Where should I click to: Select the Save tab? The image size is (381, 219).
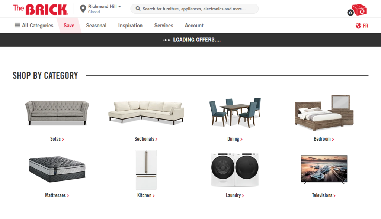click(x=69, y=26)
